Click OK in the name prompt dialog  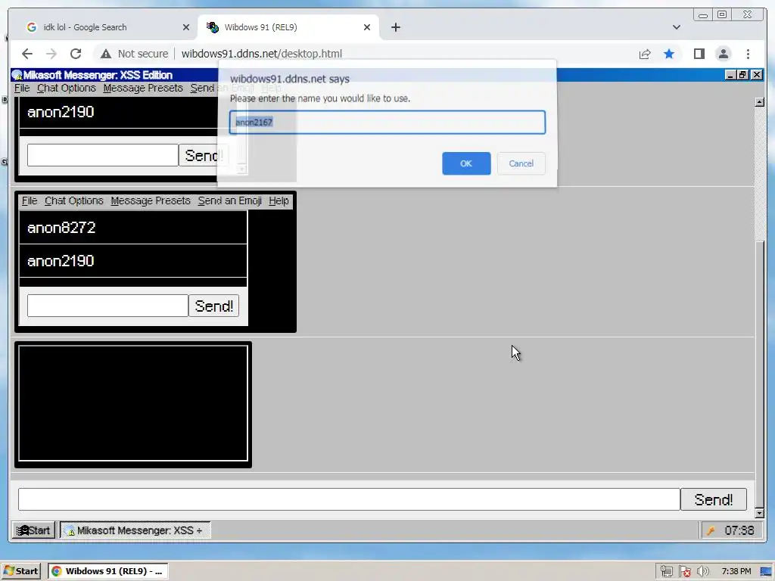pos(466,163)
